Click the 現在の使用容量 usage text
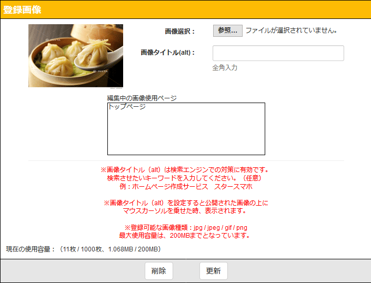371x283 pixels. 83,249
